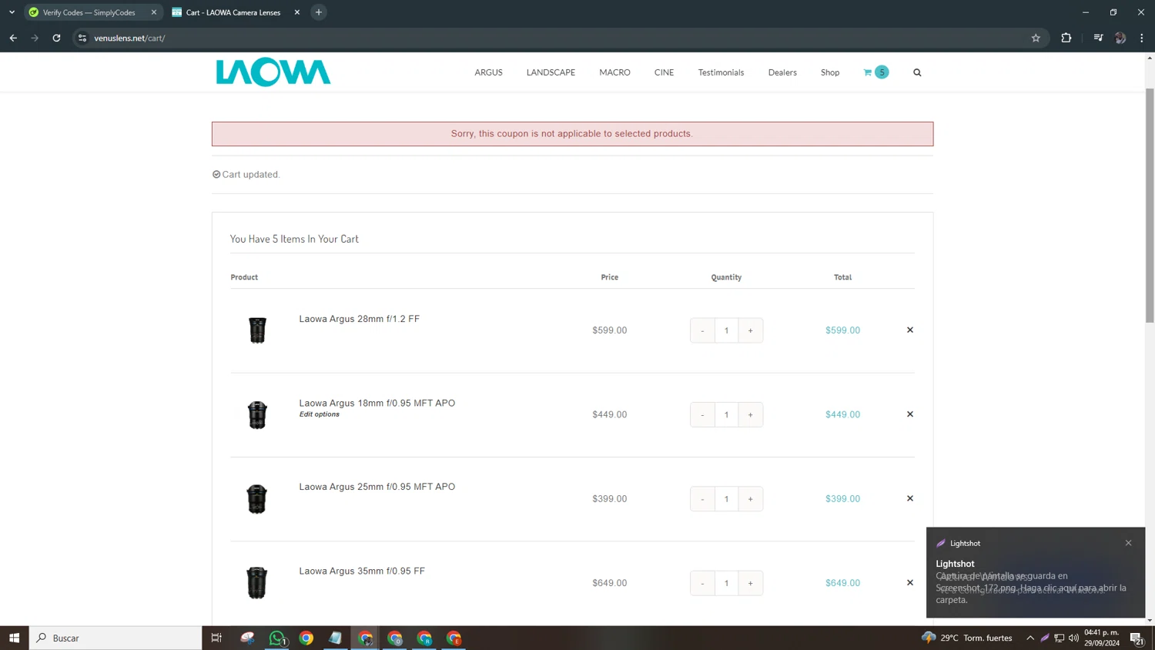The height and width of the screenshot is (650, 1155).
Task: Open the volume control in system tray
Action: pos(1073,638)
